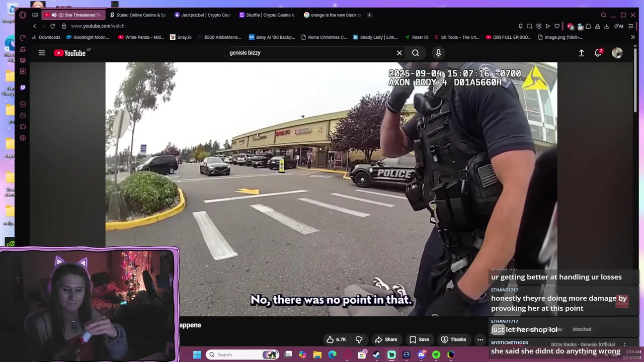Screen dimensions: 644x362
Task: Open Opera sidebar history clock
Action: (23, 116)
